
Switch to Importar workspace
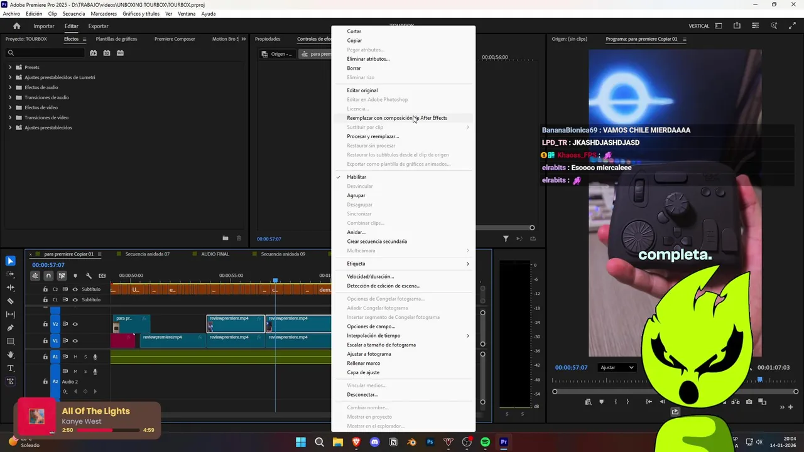[x=44, y=26]
